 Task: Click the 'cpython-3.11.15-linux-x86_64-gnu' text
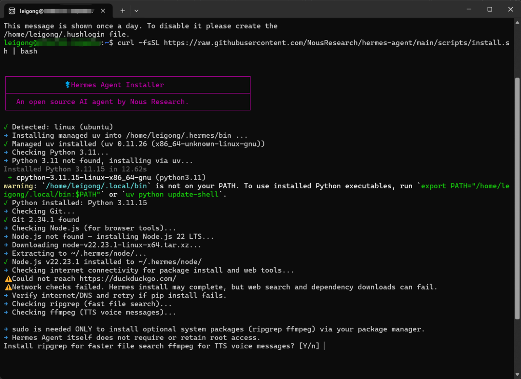click(x=84, y=177)
